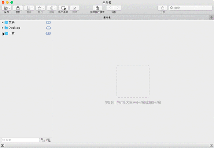The image size is (214, 148).
Task: Toggle right panel with bottom-right panel icon
Action: coord(212,146)
